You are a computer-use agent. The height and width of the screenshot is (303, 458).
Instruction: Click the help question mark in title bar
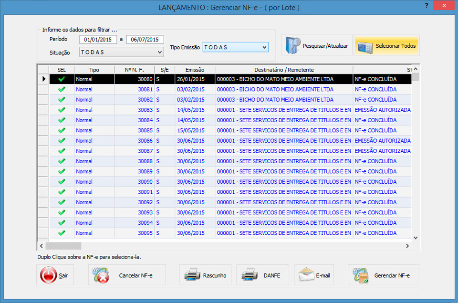(x=427, y=6)
